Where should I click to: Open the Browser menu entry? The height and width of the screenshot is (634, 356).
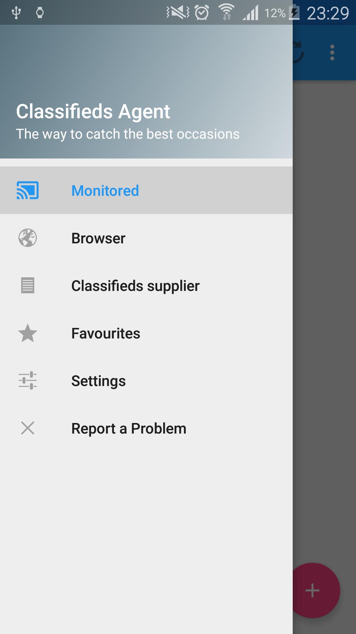(98, 238)
